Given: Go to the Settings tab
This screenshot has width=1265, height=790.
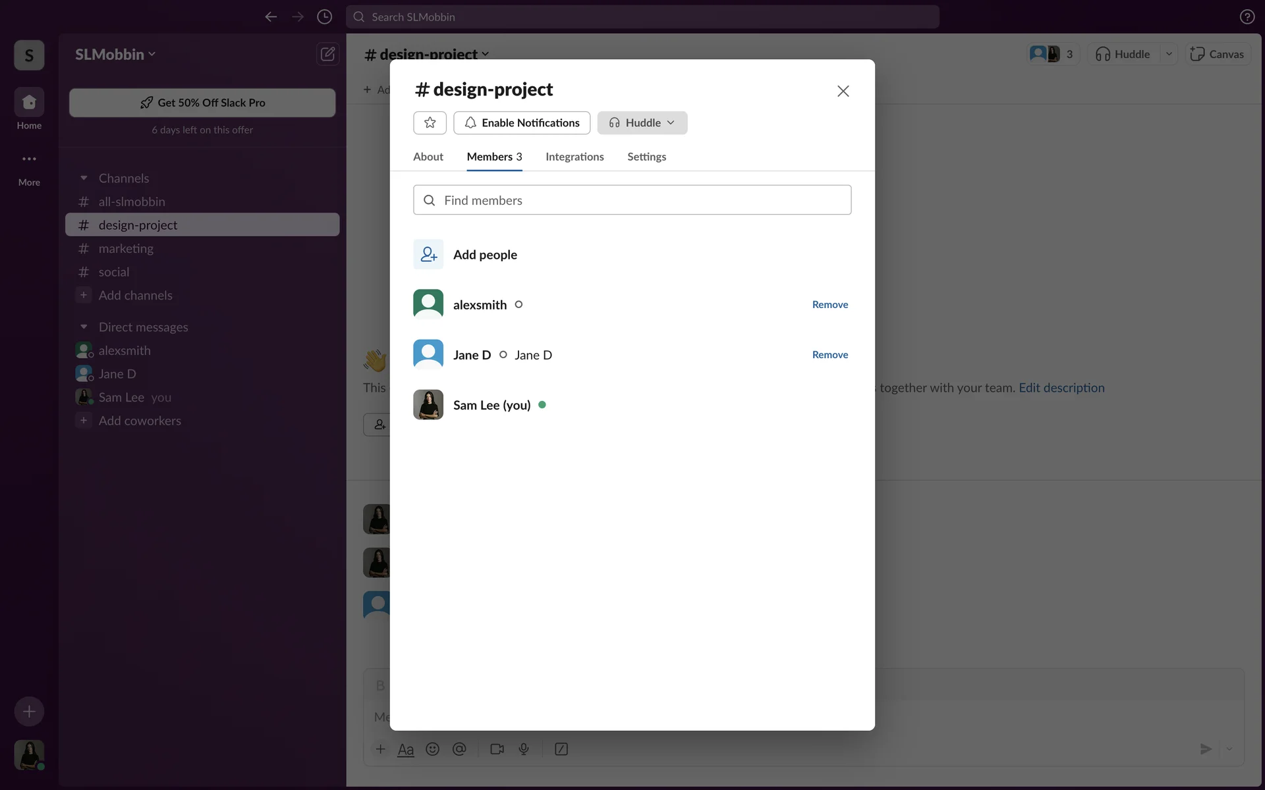Looking at the screenshot, I should click(x=646, y=157).
